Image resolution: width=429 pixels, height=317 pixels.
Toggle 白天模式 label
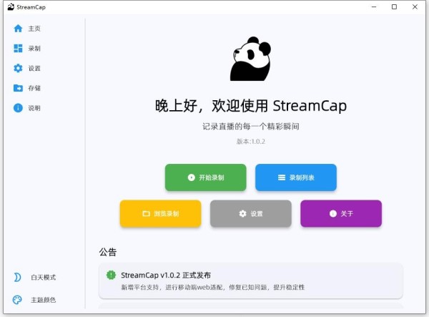click(x=43, y=278)
